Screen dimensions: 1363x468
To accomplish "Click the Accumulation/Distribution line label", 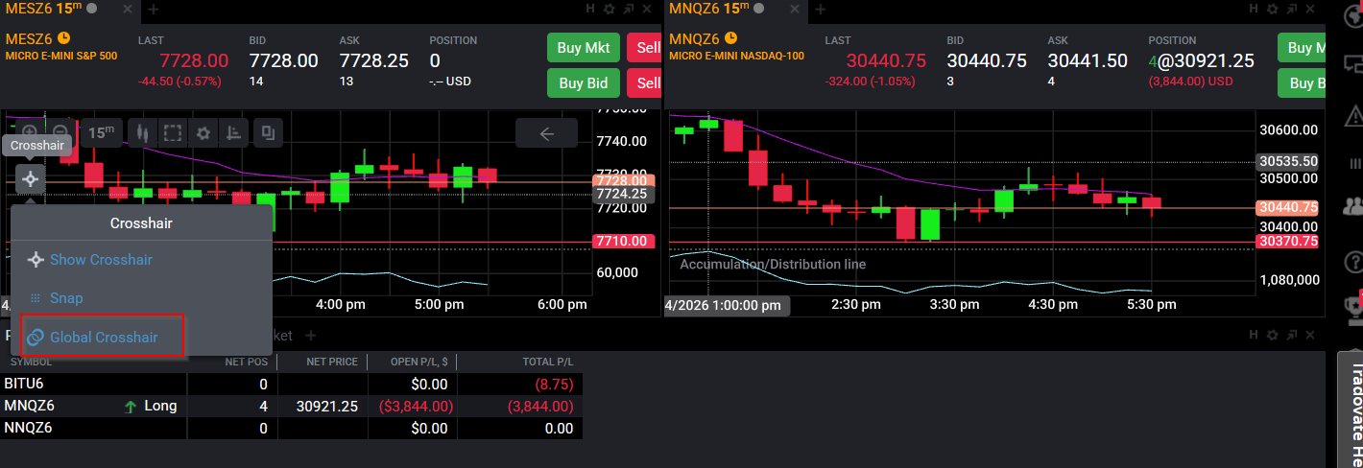I will tap(773, 264).
